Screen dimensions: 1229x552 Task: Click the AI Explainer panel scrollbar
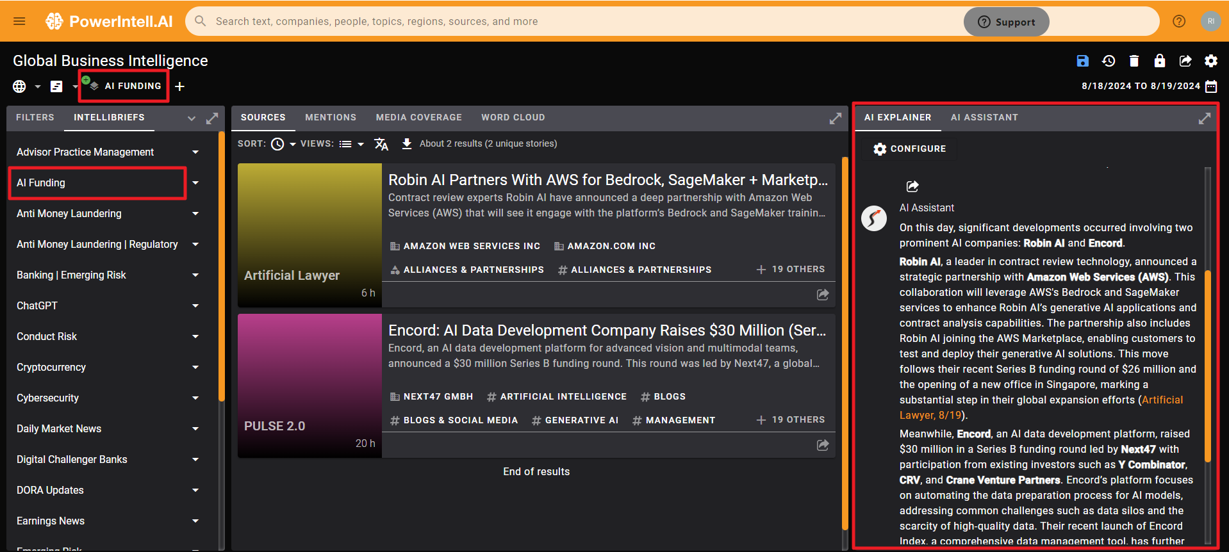tap(1208, 365)
